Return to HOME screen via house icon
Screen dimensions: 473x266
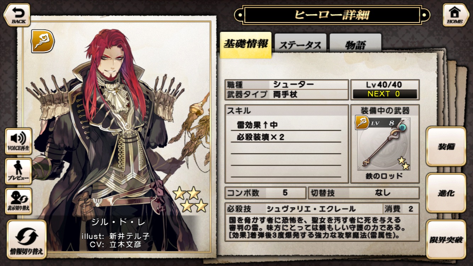pyautogui.click(x=456, y=15)
